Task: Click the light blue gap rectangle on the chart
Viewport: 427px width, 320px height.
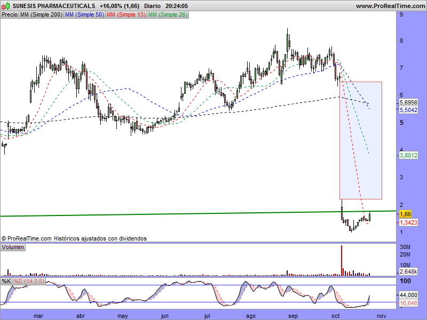Action: pos(361,140)
